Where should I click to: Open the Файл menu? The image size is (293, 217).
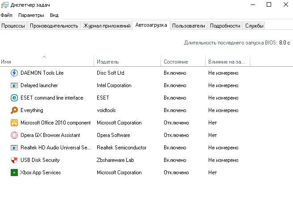(x=6, y=15)
